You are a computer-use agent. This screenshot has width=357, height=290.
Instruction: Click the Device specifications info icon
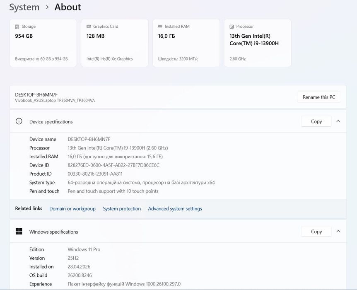pos(19,121)
